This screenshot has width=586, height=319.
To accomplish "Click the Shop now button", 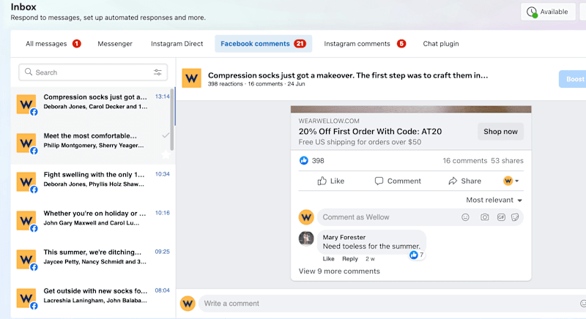I will (500, 131).
